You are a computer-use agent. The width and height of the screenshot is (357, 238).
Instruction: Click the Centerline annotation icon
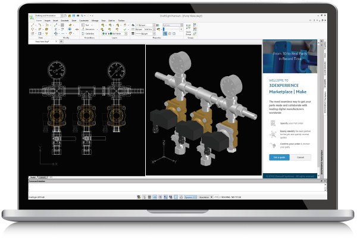click(x=83, y=33)
